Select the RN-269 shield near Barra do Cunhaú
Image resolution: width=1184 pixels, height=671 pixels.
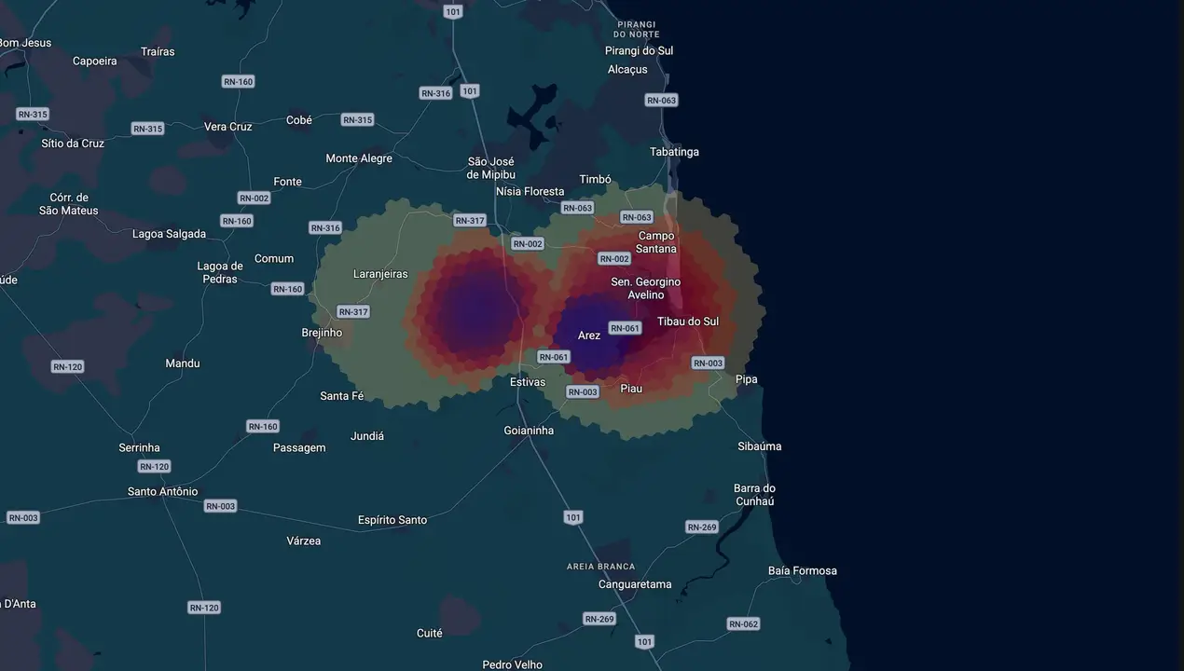pos(702,527)
